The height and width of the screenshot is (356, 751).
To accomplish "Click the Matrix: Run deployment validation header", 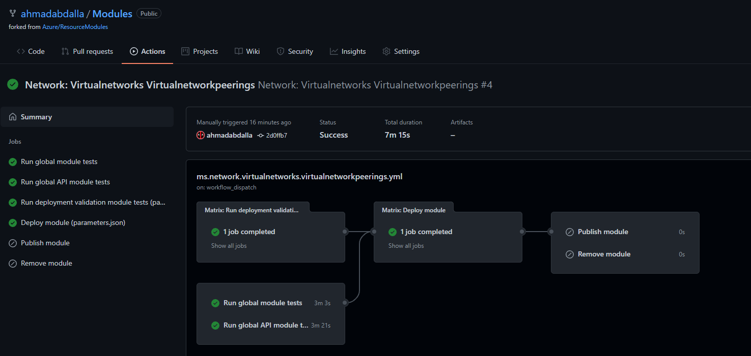I will (252, 210).
